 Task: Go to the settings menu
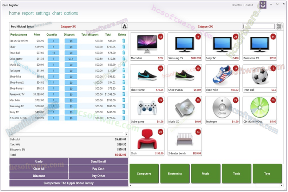43,13
